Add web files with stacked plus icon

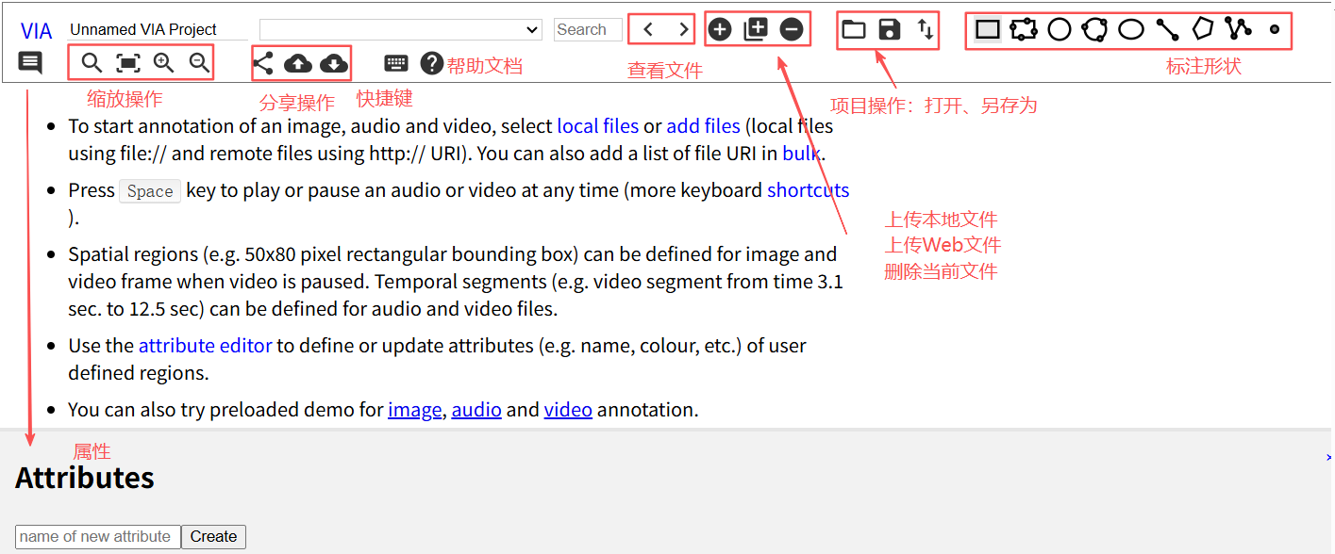(756, 29)
